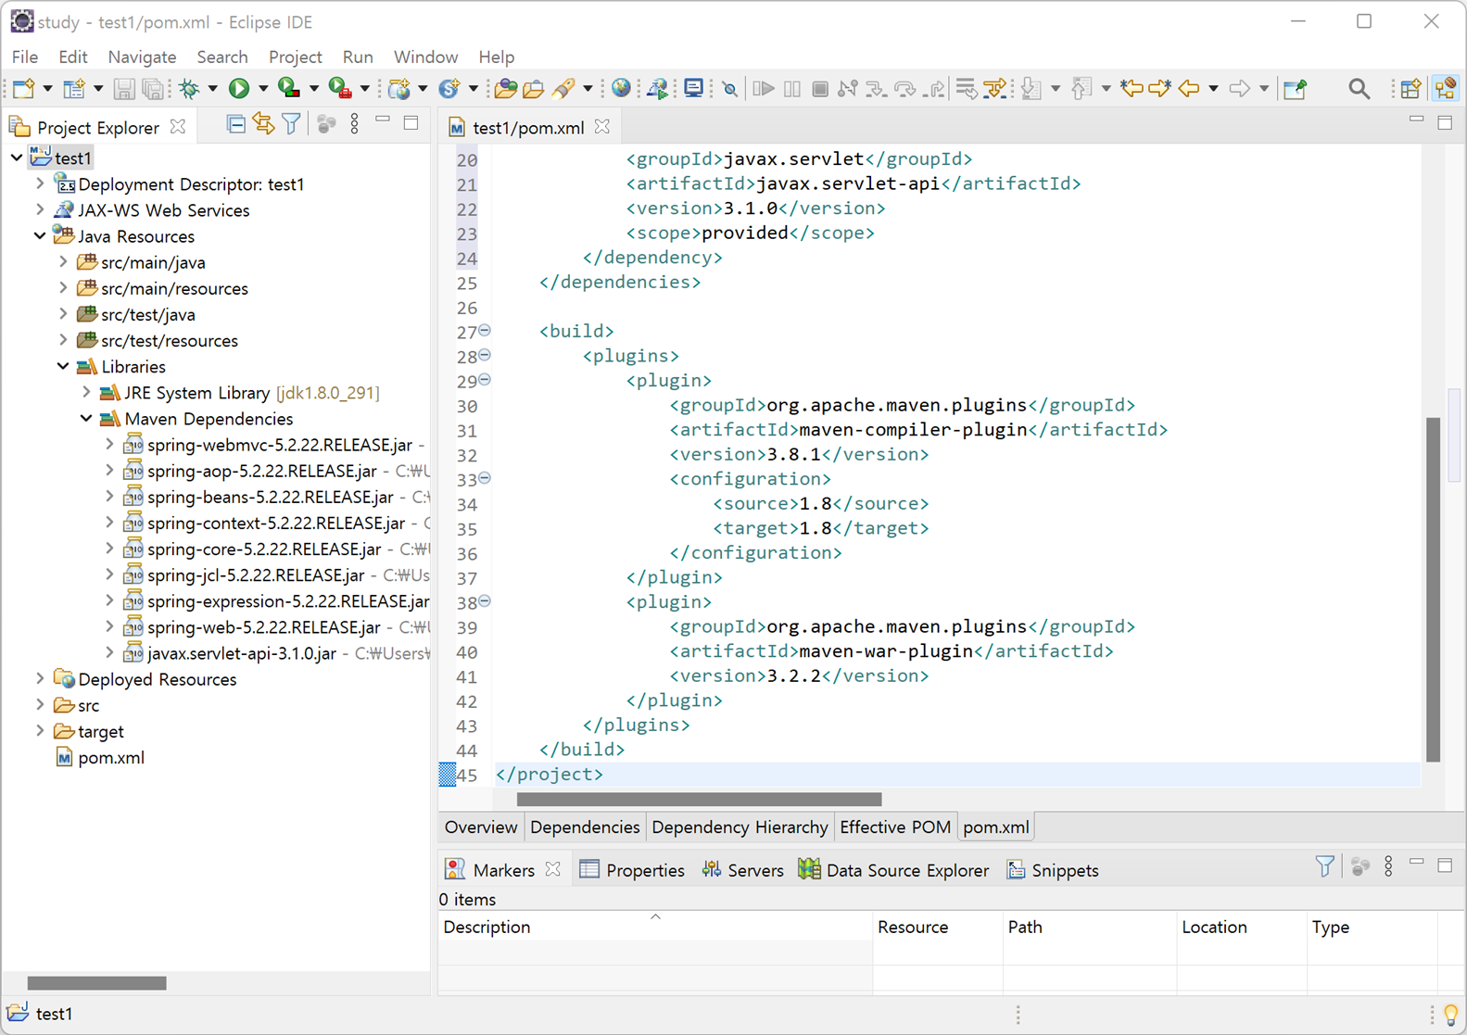Click the Debug bug icon
This screenshot has width=1467, height=1035.
point(189,89)
